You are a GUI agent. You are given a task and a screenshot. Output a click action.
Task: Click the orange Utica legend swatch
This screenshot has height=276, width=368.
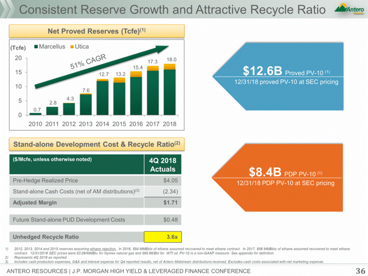pyautogui.click(x=72, y=47)
